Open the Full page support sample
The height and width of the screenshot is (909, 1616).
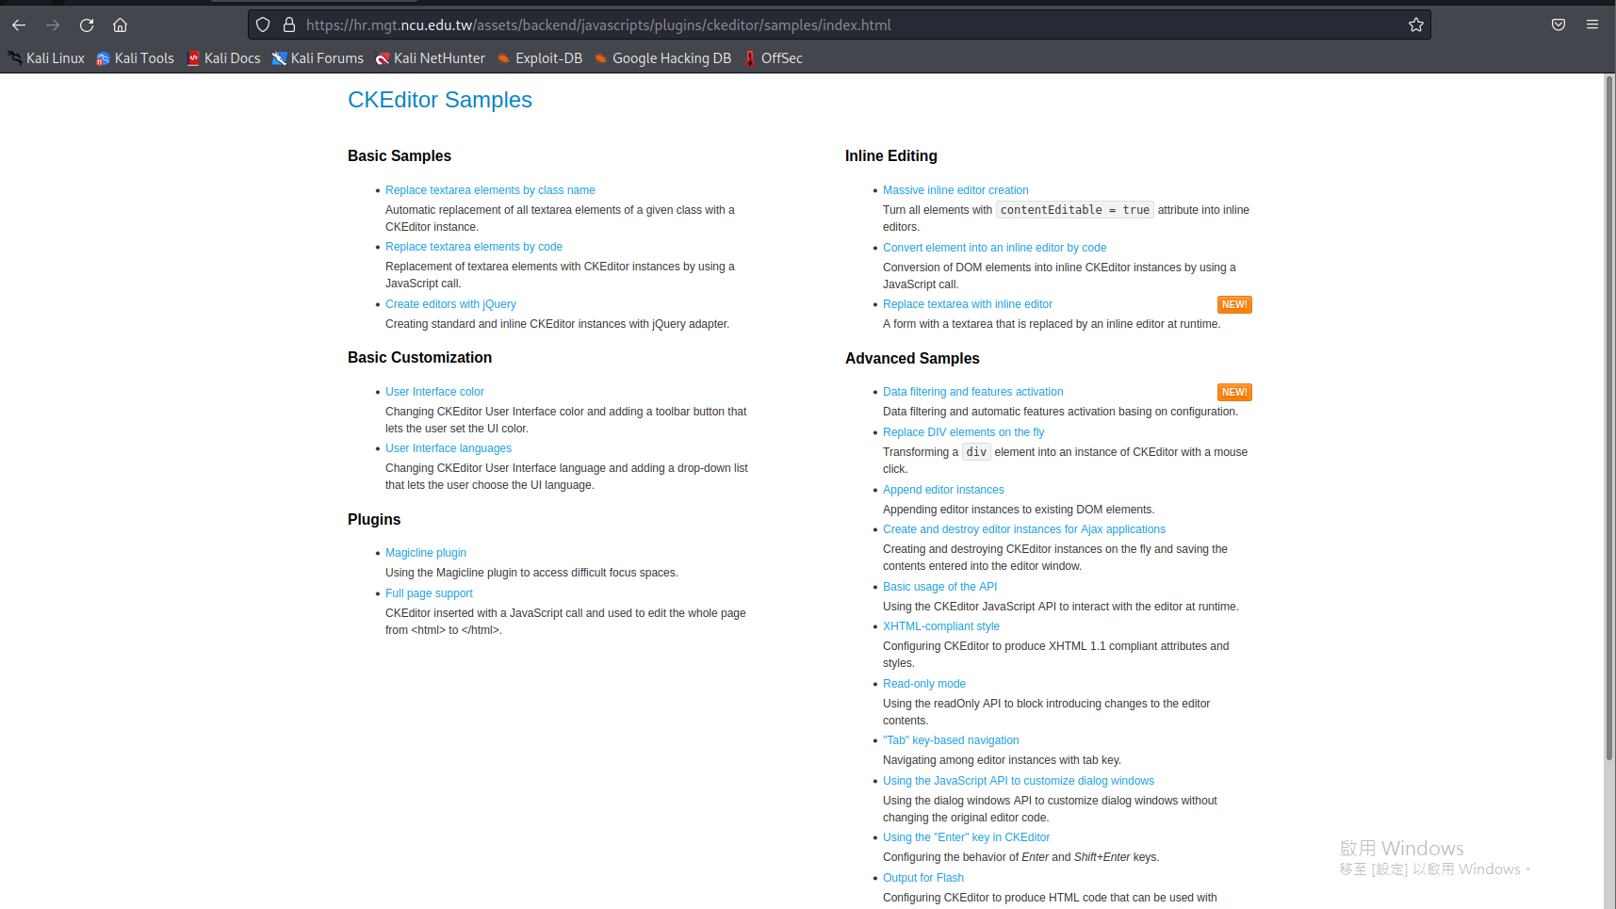tap(429, 593)
